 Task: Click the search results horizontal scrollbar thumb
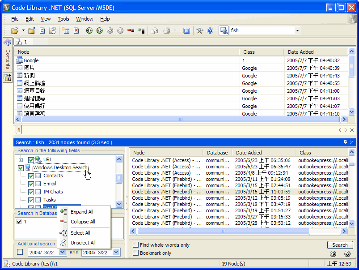224,231
